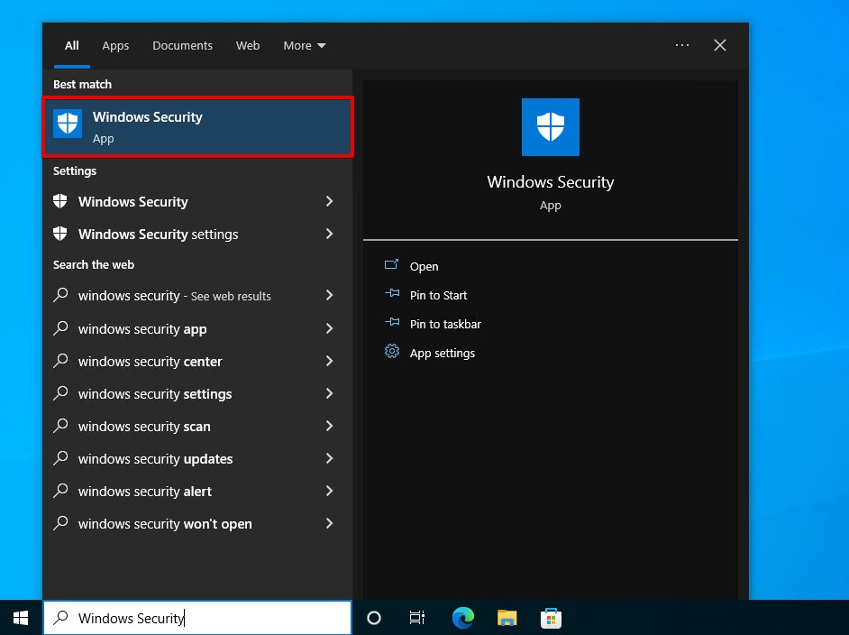Switch to the Apps tab
The height and width of the screenshot is (635, 849).
[115, 45]
